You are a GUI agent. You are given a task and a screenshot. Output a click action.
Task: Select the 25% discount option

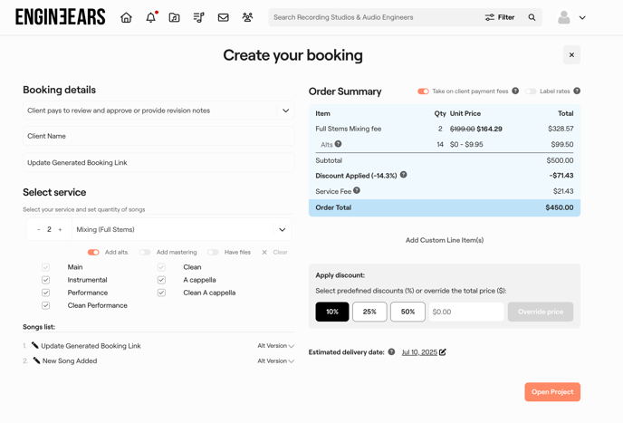[369, 312]
